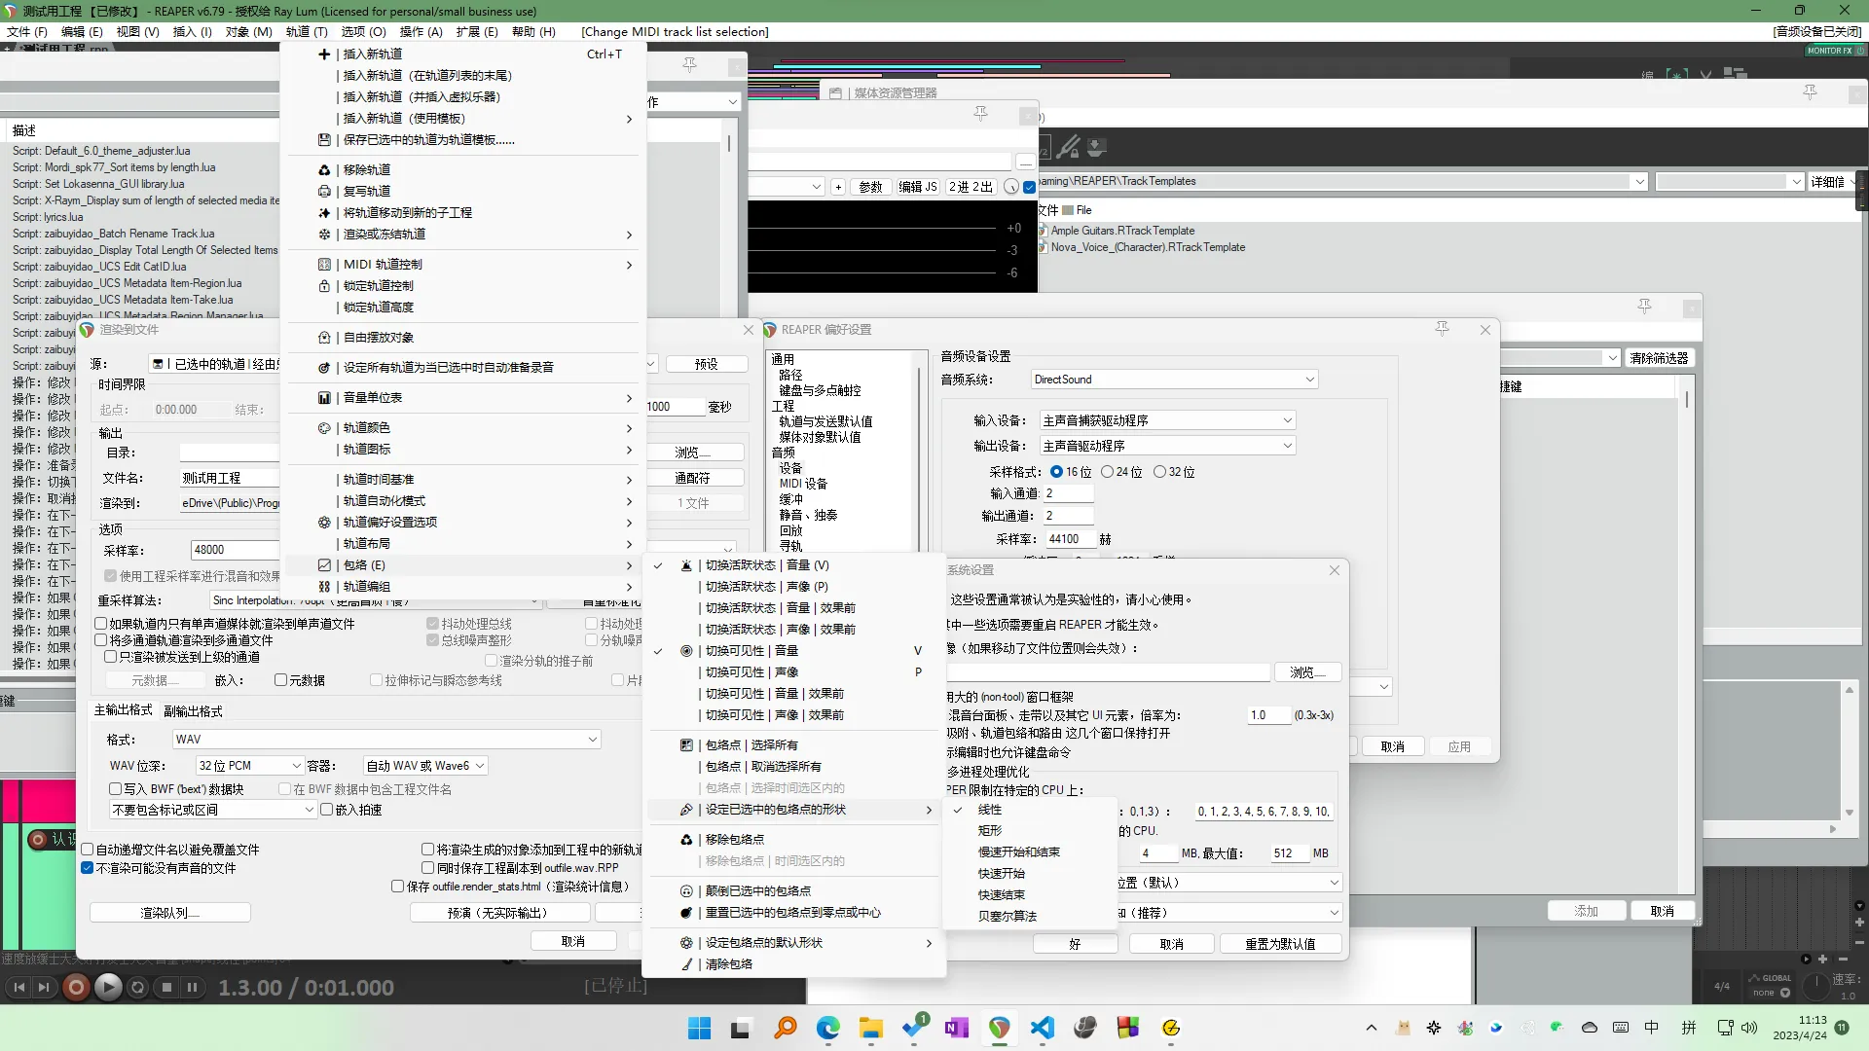1869x1051 pixels.
Task: Check 嵌入拍速 checkbox
Action: coord(327,810)
